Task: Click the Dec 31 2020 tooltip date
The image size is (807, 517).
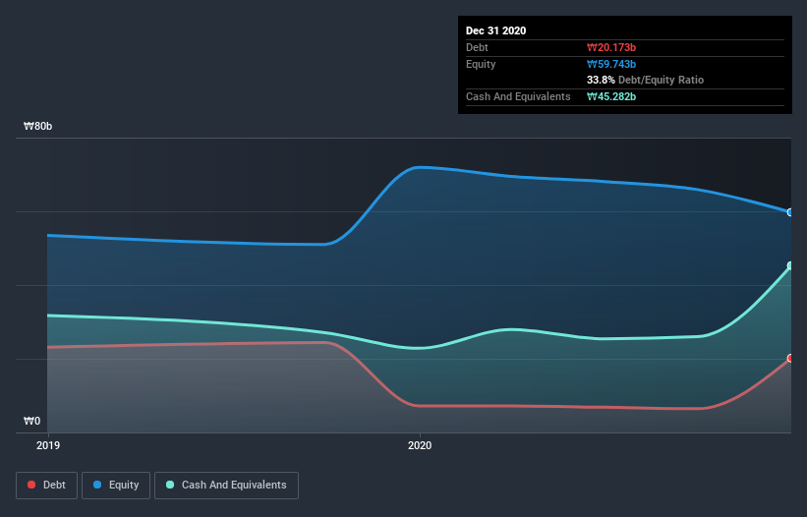Action: click(x=495, y=30)
